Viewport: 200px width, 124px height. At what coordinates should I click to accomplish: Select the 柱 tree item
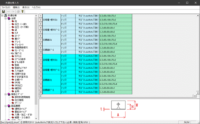(16, 21)
